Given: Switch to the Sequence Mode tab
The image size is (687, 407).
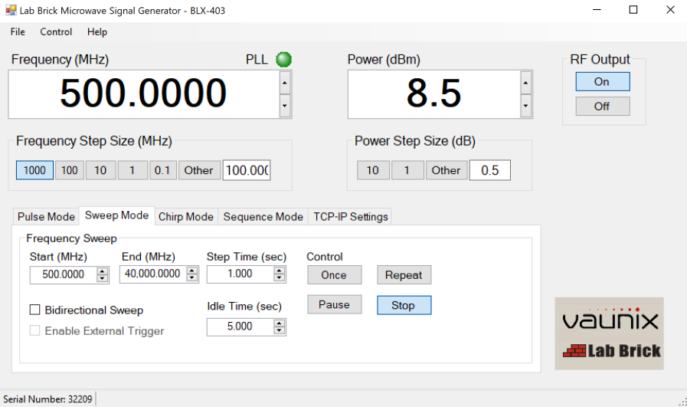Looking at the screenshot, I should point(263,217).
